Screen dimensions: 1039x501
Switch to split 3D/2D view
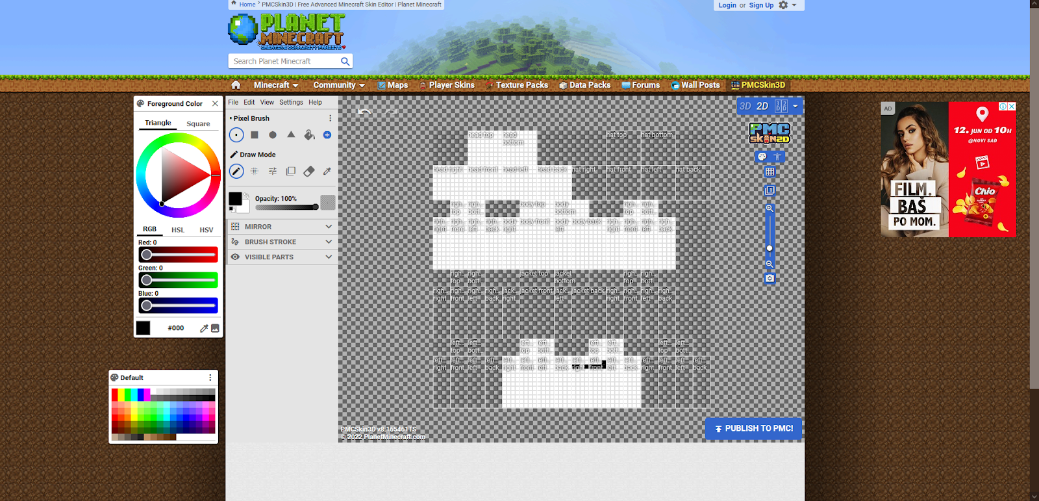781,106
